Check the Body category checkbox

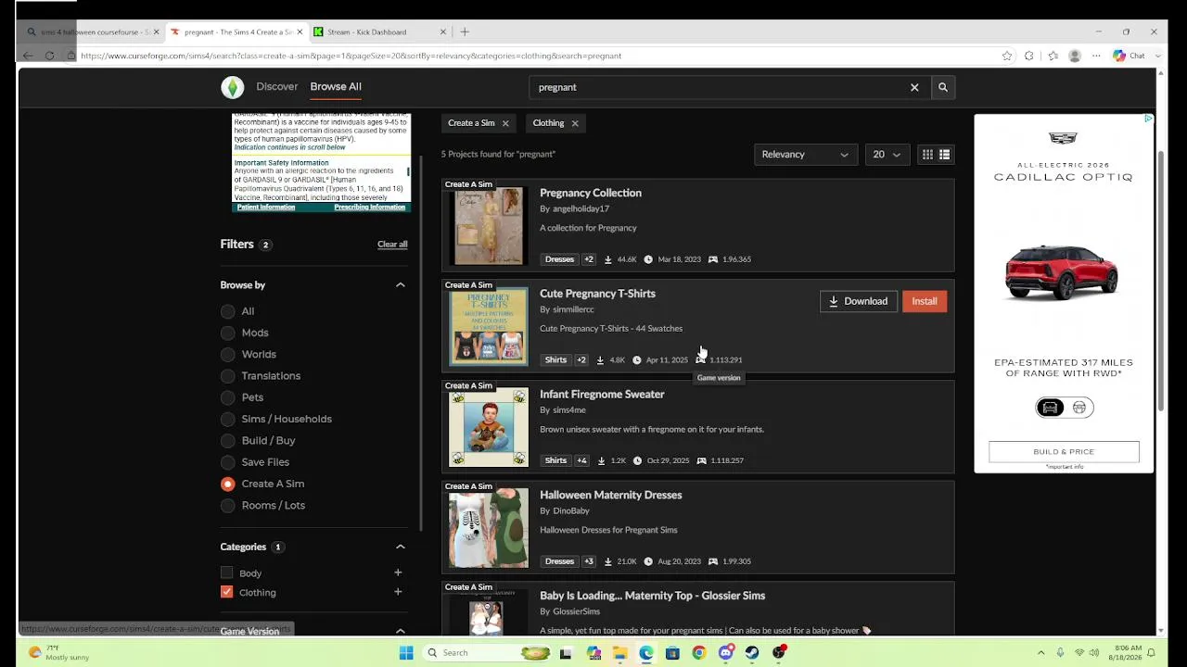click(226, 573)
